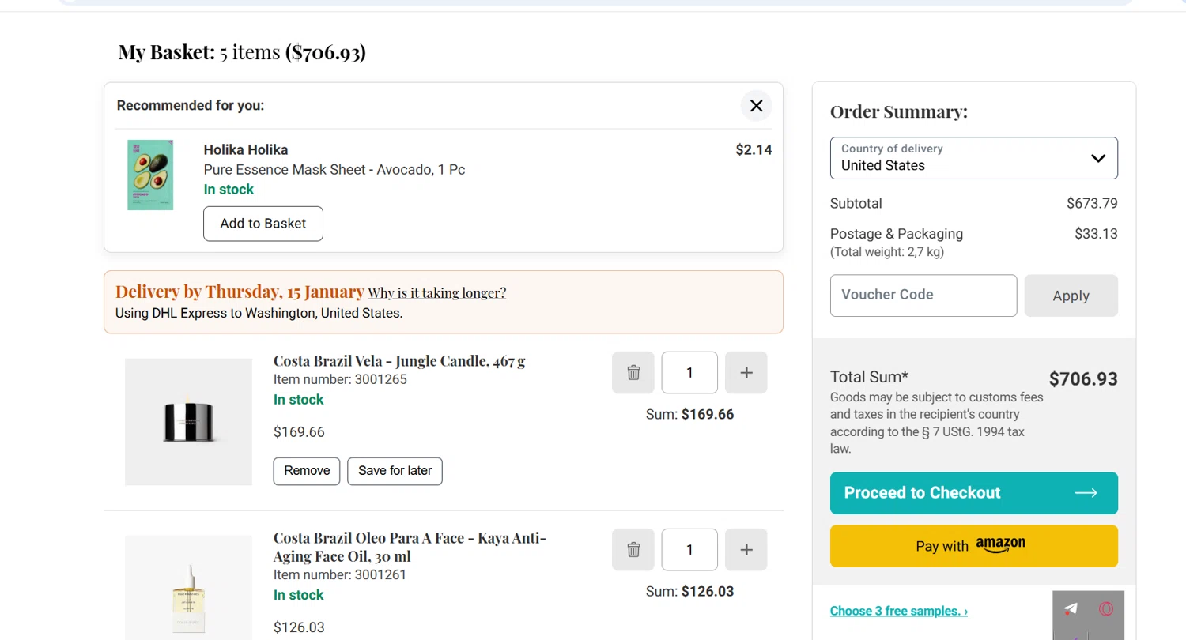Screen dimensions: 1186x640
Task: Click '(Total weight: 2,7 kg)' text
Action: pyautogui.click(x=887, y=253)
